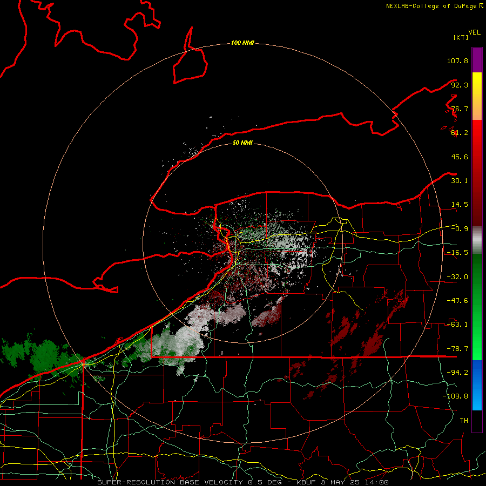Pick the yellow-orange segment of color bar

click(477, 96)
